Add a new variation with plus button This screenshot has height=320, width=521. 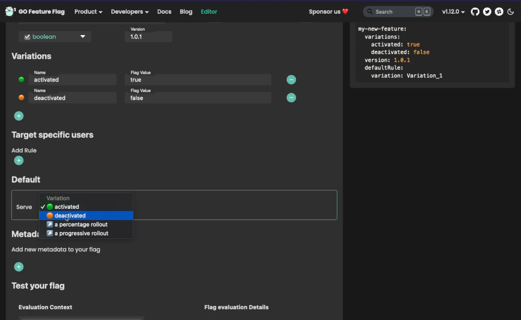[x=19, y=116]
